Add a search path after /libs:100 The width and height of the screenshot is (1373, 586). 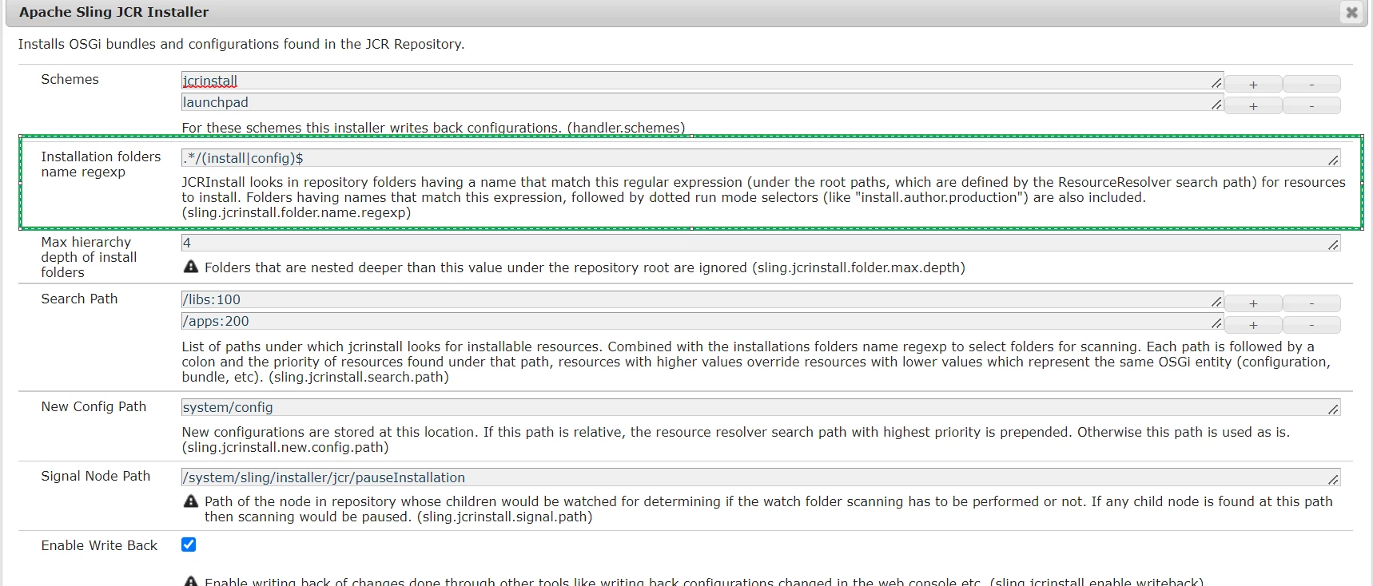(1253, 303)
